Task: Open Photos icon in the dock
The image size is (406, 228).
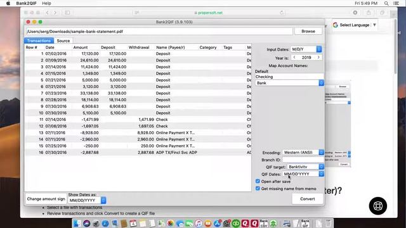Action: click(x=171, y=223)
